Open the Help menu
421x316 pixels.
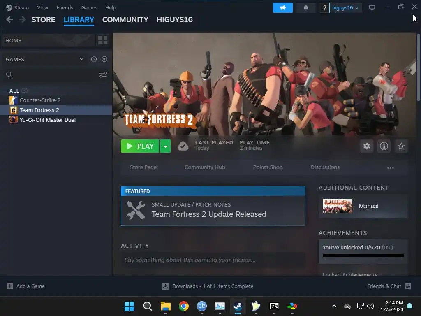point(111,7)
